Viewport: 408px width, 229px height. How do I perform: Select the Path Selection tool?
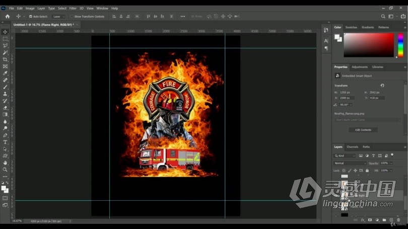5,149
